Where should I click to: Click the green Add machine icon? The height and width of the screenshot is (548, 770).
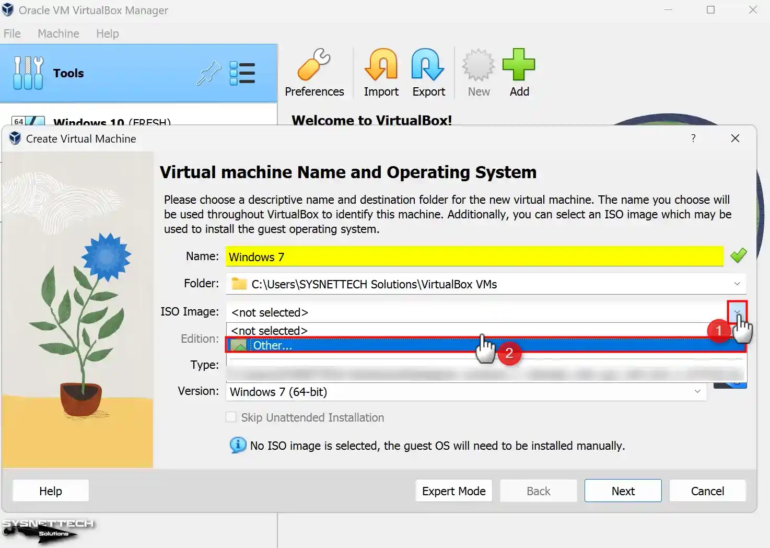519,73
